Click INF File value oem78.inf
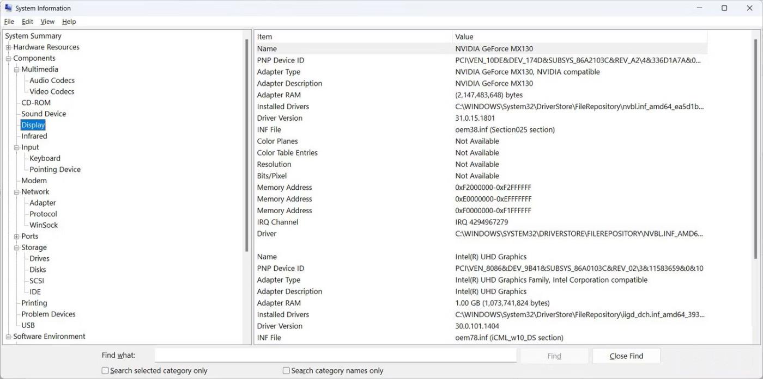 click(509, 338)
